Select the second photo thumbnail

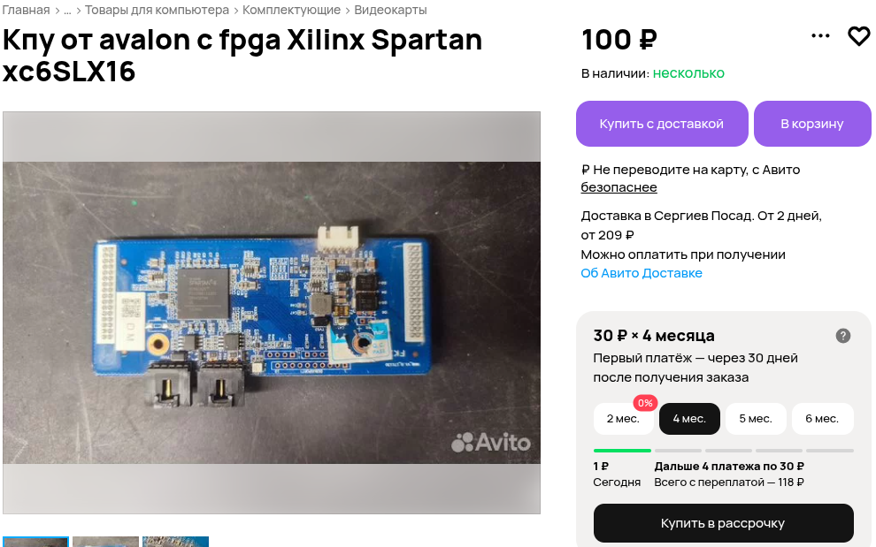tap(105, 542)
